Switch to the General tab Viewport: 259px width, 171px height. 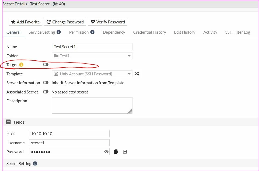click(13, 32)
